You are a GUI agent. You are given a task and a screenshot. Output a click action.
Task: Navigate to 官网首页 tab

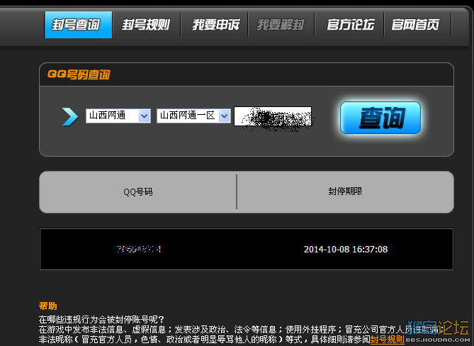pos(417,25)
